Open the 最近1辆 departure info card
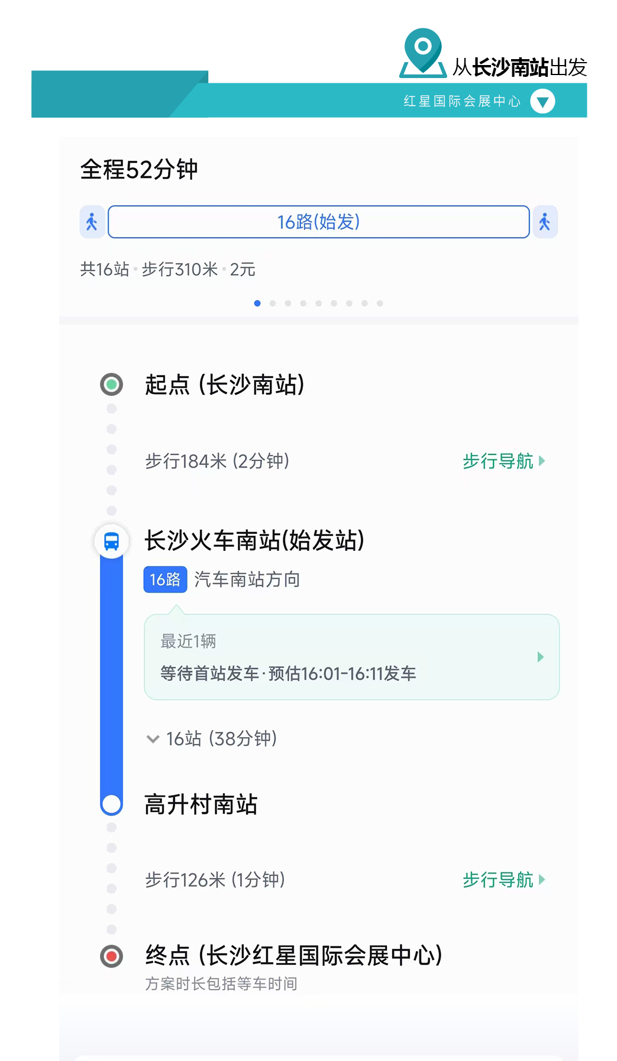Viewport: 617px width, 1061px height. tap(351, 657)
